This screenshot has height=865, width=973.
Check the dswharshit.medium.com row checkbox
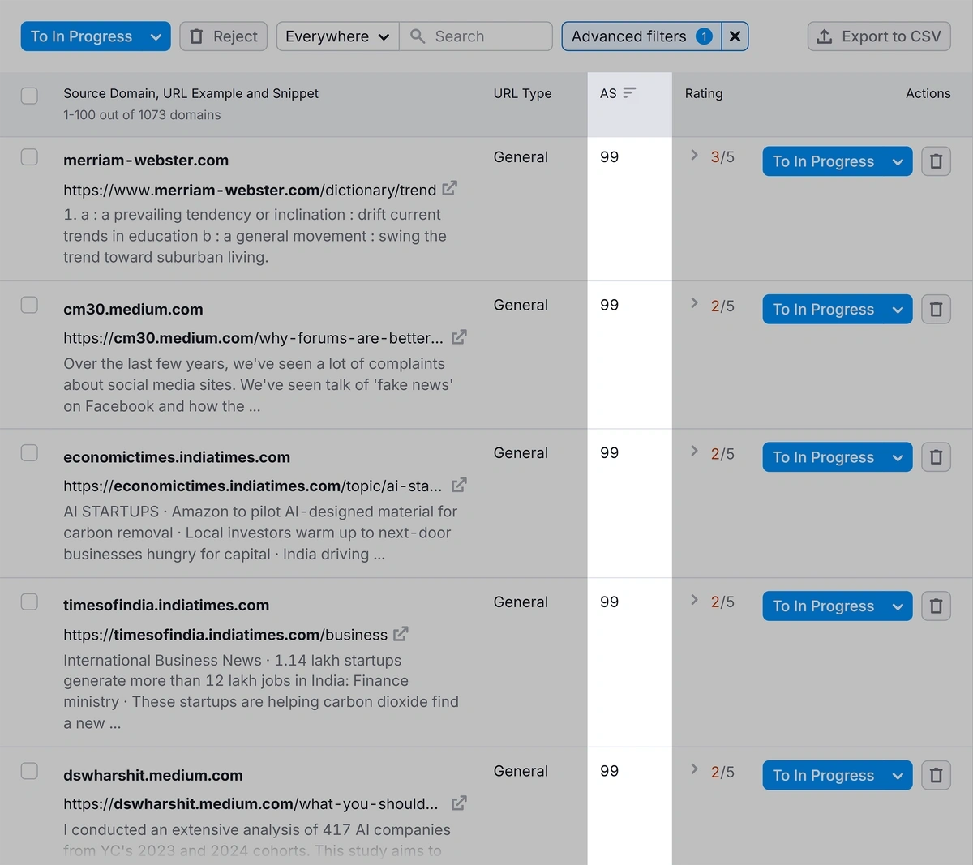(x=29, y=771)
